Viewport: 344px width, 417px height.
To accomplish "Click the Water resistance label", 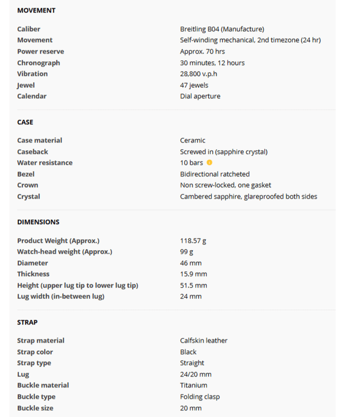I will 45,163.
